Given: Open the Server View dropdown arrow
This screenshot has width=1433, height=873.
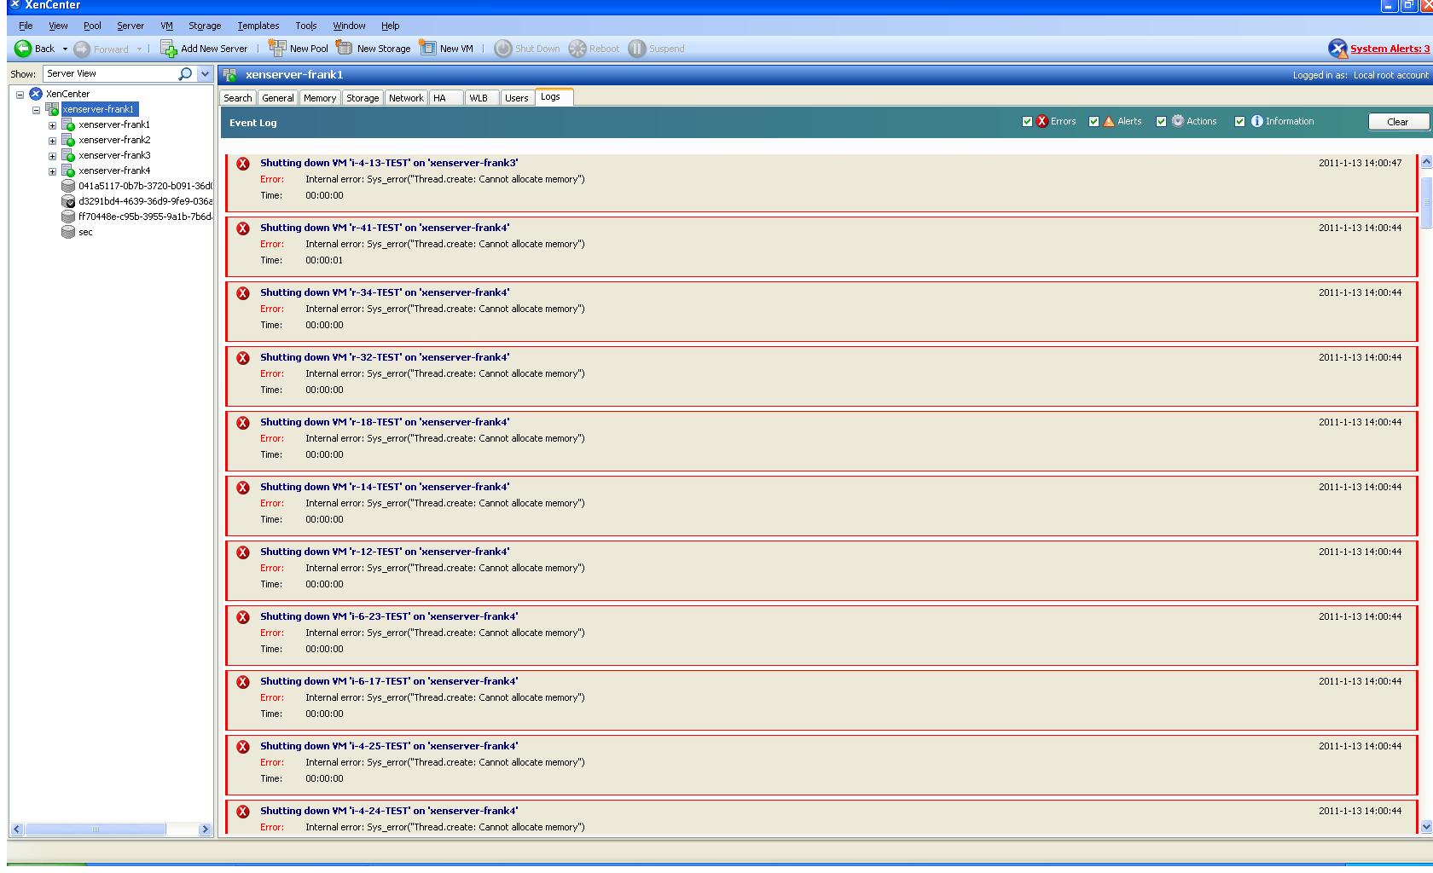Looking at the screenshot, I should click(205, 74).
